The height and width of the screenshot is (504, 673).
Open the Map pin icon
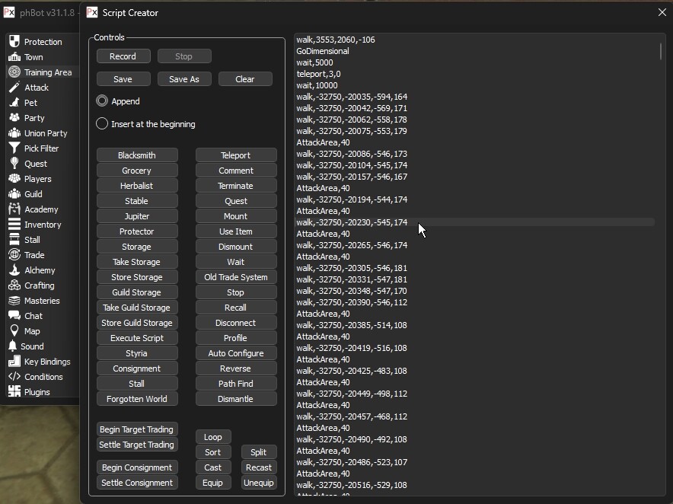coord(14,331)
